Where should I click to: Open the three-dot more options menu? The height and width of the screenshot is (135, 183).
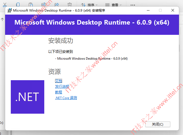pos(133,5)
